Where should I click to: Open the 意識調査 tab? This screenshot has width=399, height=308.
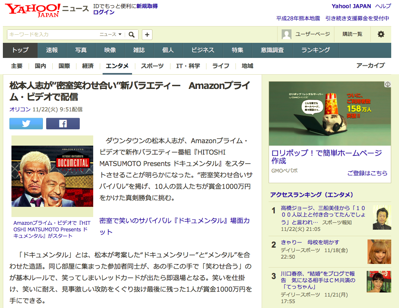pos(272,50)
